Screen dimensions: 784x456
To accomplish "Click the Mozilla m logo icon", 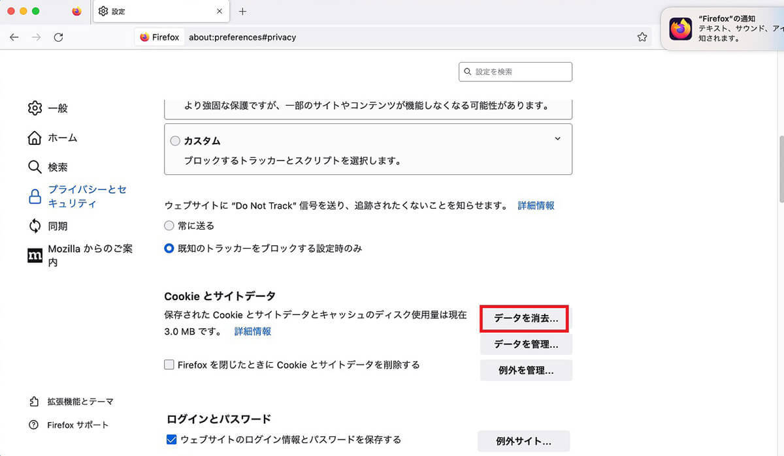I will point(35,256).
